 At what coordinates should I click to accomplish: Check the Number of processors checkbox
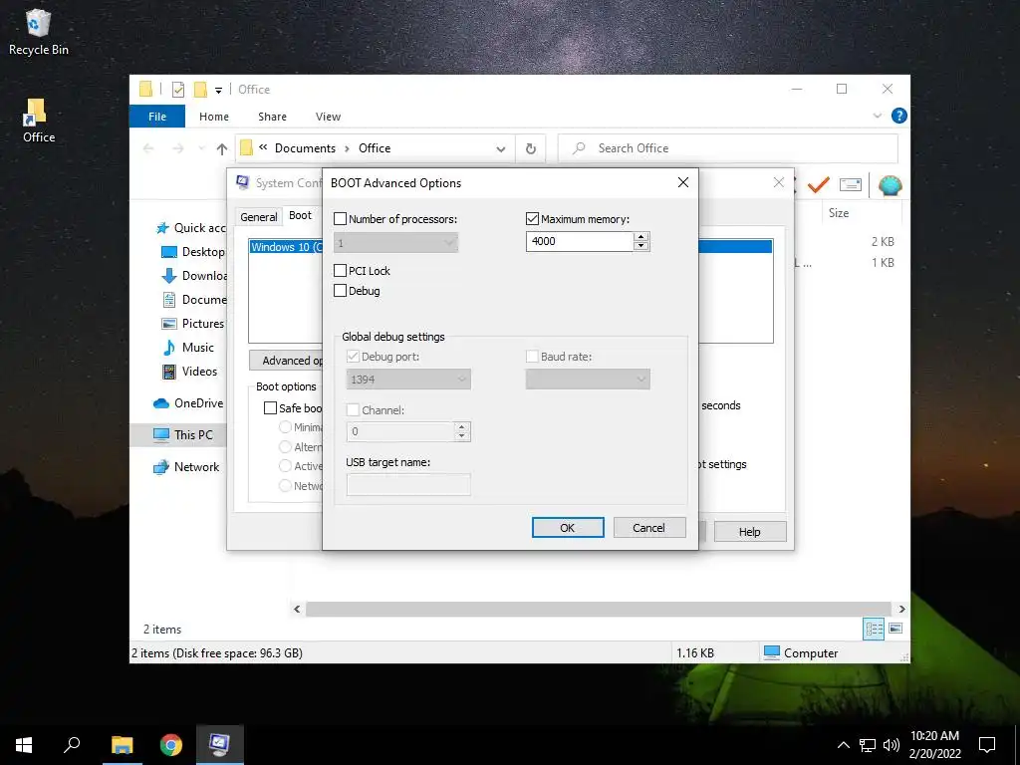click(340, 219)
